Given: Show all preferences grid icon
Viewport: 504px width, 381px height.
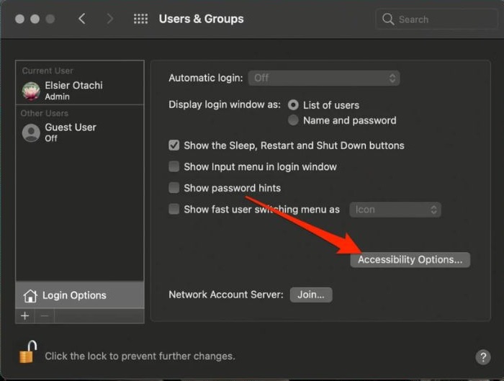Looking at the screenshot, I should [x=140, y=19].
